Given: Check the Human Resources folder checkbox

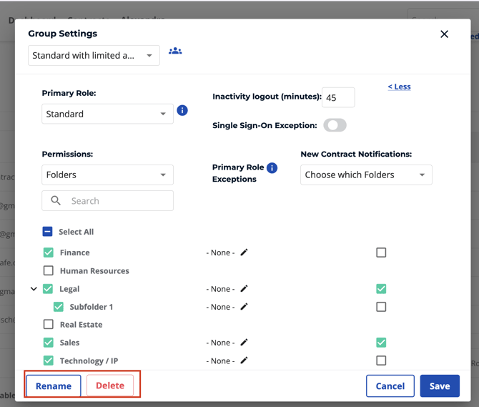Looking at the screenshot, I should click(x=49, y=271).
